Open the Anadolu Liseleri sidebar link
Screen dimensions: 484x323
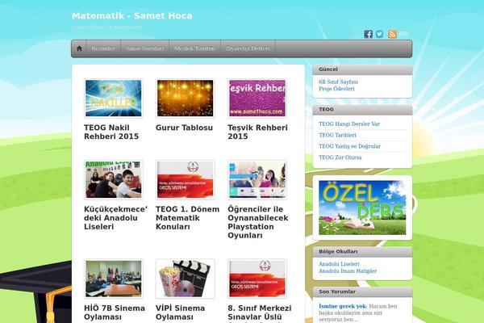339,264
